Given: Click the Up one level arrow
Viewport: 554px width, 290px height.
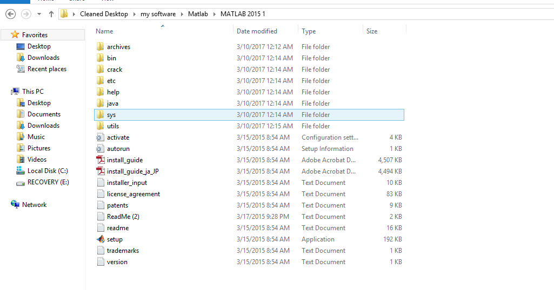Looking at the screenshot, I should click(x=51, y=14).
